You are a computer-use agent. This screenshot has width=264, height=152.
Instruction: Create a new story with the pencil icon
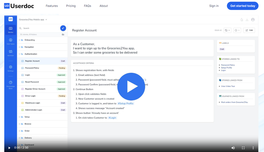point(63,28)
